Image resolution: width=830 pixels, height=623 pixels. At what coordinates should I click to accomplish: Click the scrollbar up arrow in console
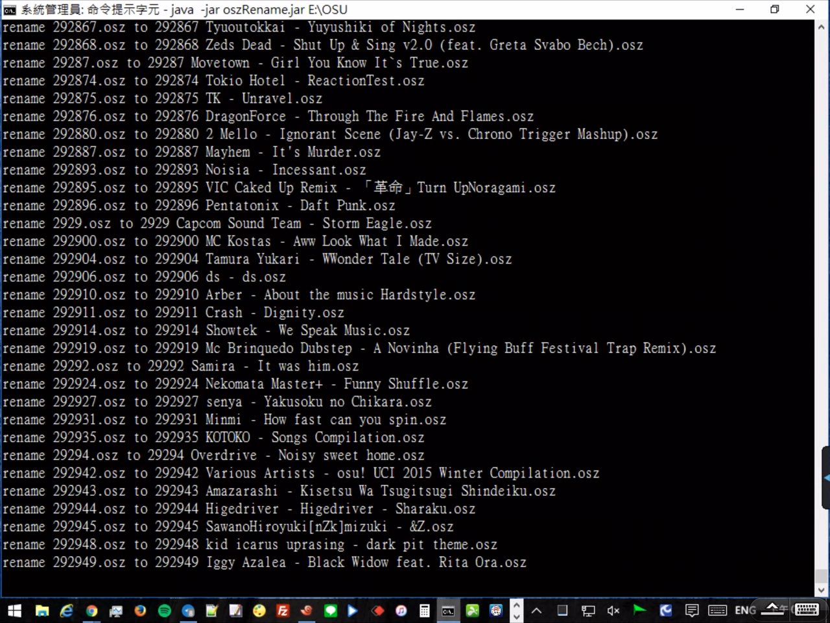point(822,28)
